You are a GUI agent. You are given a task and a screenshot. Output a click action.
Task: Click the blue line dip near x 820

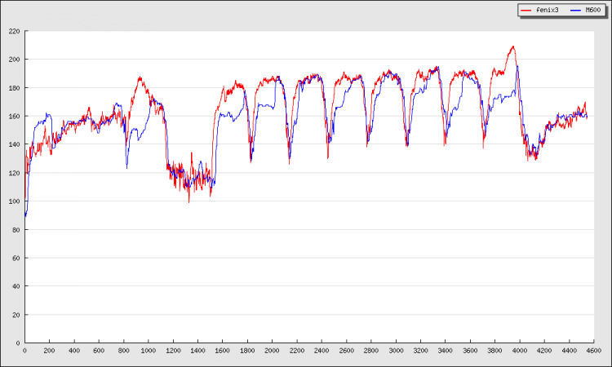tap(126, 167)
